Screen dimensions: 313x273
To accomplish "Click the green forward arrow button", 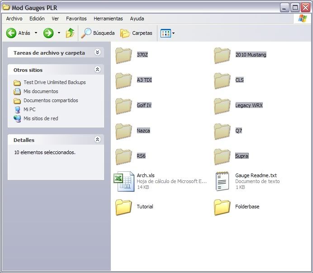I will click(48, 33).
